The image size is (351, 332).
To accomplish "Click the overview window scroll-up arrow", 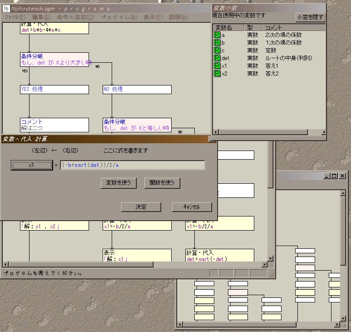I will (x=343, y=193).
